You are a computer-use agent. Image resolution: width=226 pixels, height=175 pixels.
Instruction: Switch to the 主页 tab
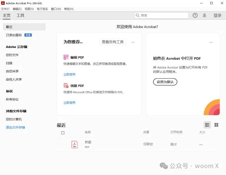[x=6, y=16]
